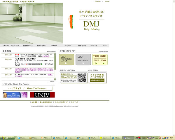
Task: Open the お問い合わせ menu item
Action: pos(82,46)
